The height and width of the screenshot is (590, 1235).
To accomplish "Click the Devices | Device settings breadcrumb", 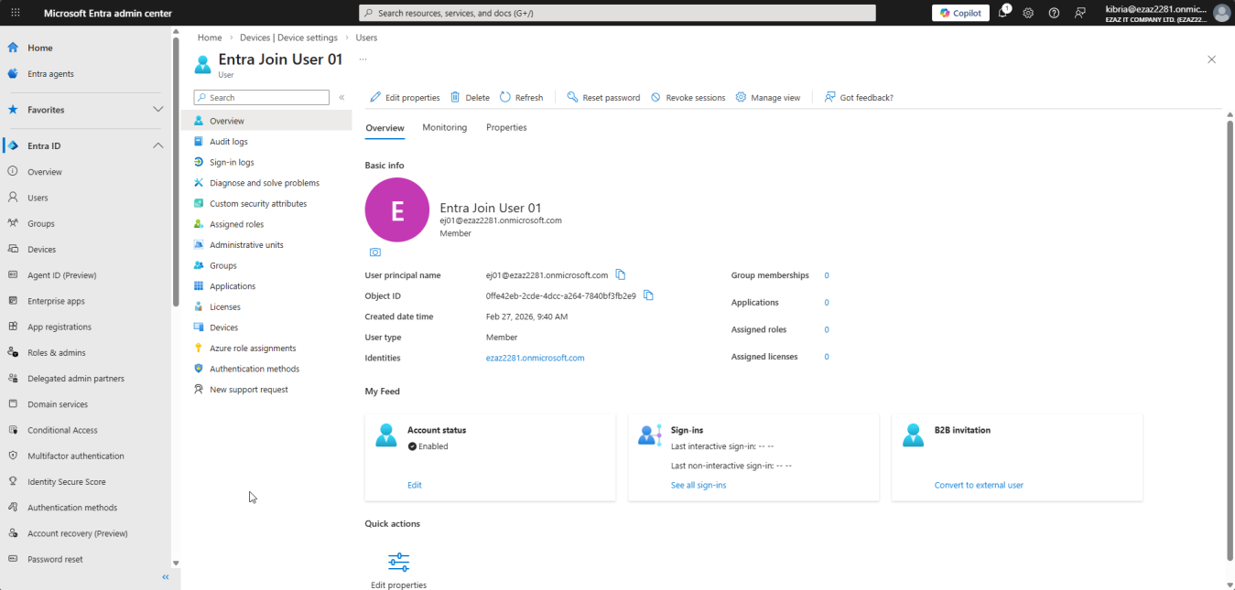I will click(288, 38).
